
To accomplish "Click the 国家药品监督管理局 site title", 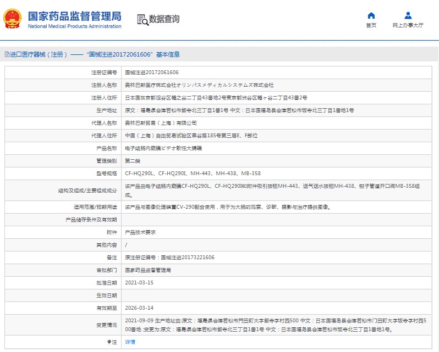I will pyautogui.click(x=74, y=16).
